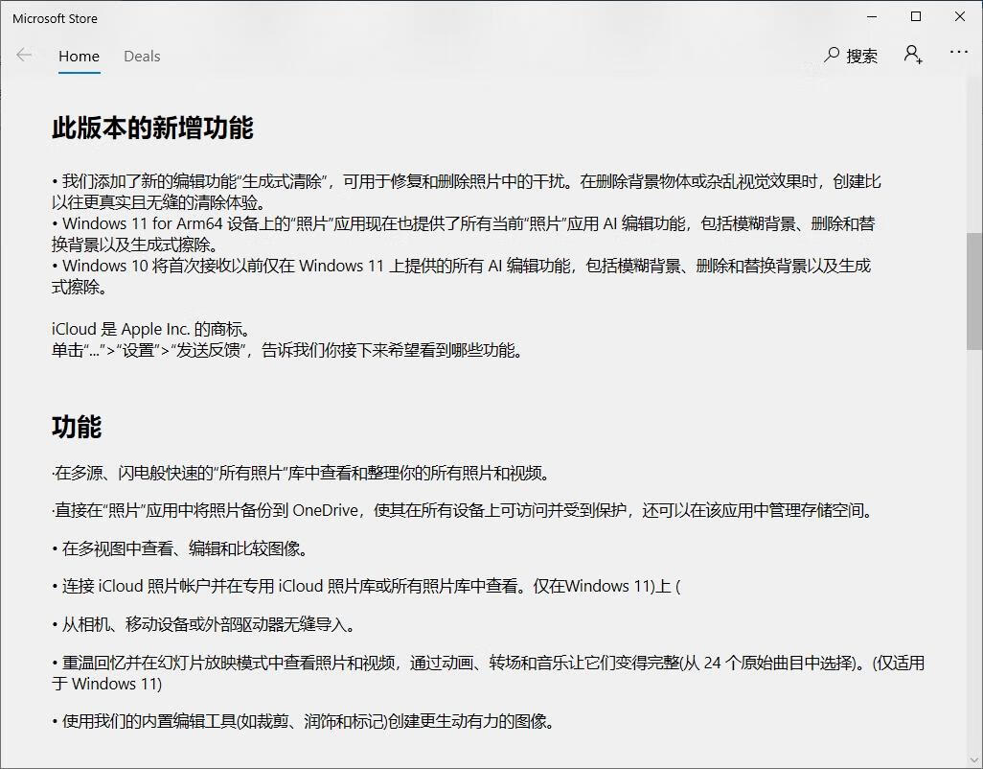Switch to the Deals tab
Image resolution: width=983 pixels, height=769 pixels.
tap(142, 57)
